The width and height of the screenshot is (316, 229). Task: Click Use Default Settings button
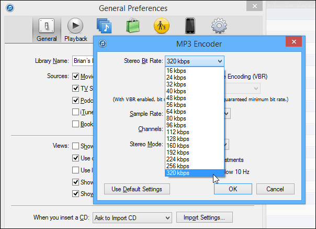coord(137,189)
